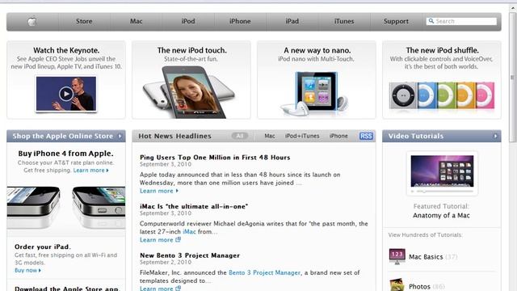Viewport: 517px width, 291px height.
Task: Click the Bento 3 Project Manager link
Action: click(264, 272)
